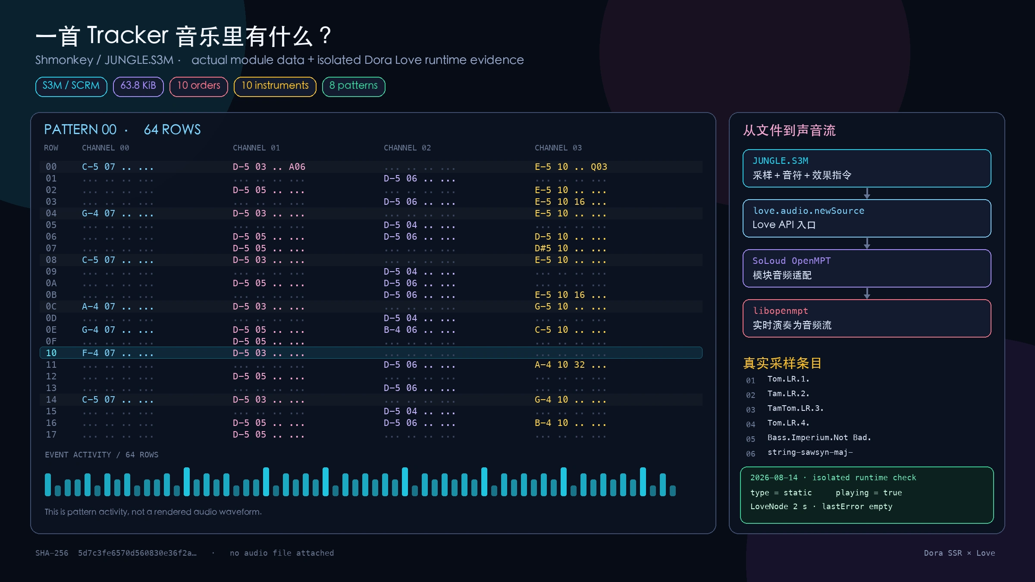The height and width of the screenshot is (582, 1035).
Task: Click the EVENT ACTIVITY / 64 ROWS label
Action: 101,455
